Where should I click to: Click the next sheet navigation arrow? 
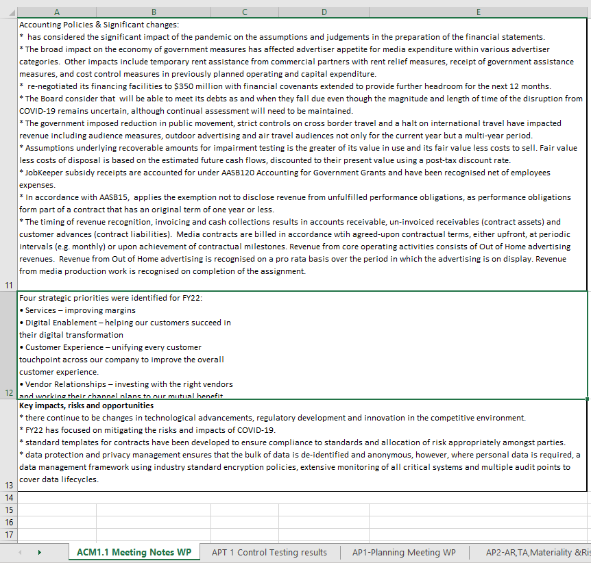(39, 553)
